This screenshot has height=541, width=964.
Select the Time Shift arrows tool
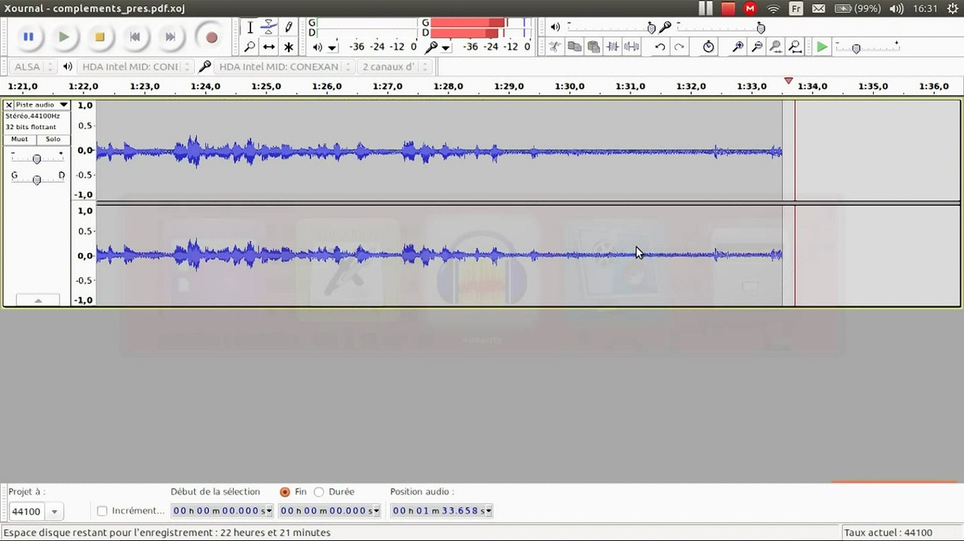[268, 47]
